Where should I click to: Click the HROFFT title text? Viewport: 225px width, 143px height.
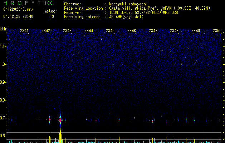pyautogui.click(x=22, y=3)
